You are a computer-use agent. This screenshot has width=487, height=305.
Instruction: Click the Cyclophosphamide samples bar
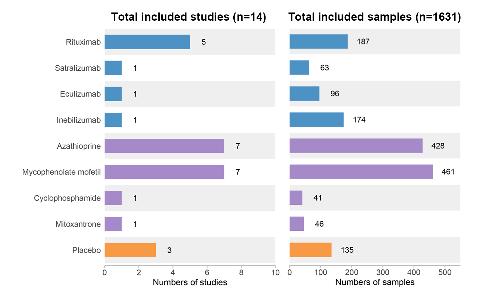pyautogui.click(x=296, y=198)
